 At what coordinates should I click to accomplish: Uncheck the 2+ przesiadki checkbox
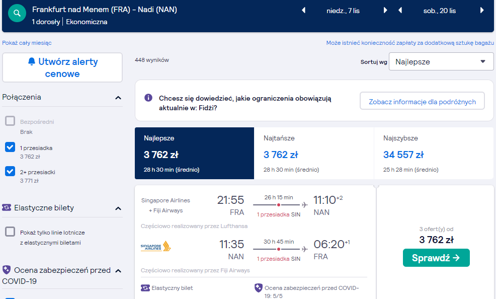10,171
